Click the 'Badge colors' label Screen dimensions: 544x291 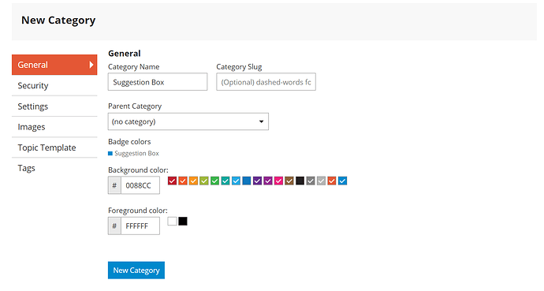tap(129, 141)
